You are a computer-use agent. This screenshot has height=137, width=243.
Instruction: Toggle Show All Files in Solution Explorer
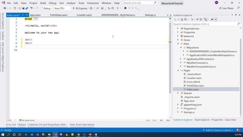point(201,19)
